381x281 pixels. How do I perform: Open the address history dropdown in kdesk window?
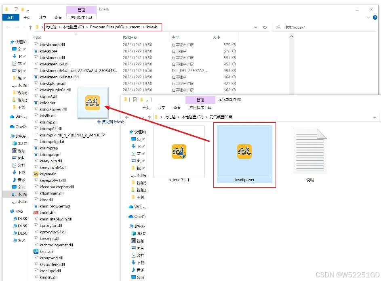pos(256,27)
